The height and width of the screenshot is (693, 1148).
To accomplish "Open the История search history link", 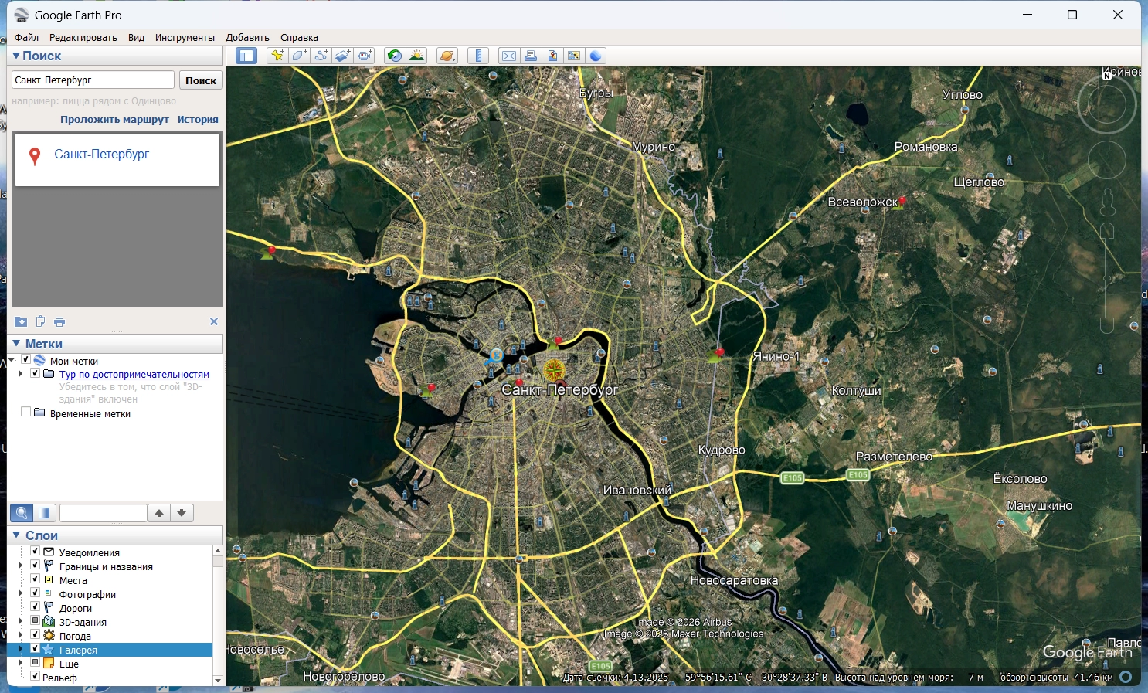I will [198, 120].
